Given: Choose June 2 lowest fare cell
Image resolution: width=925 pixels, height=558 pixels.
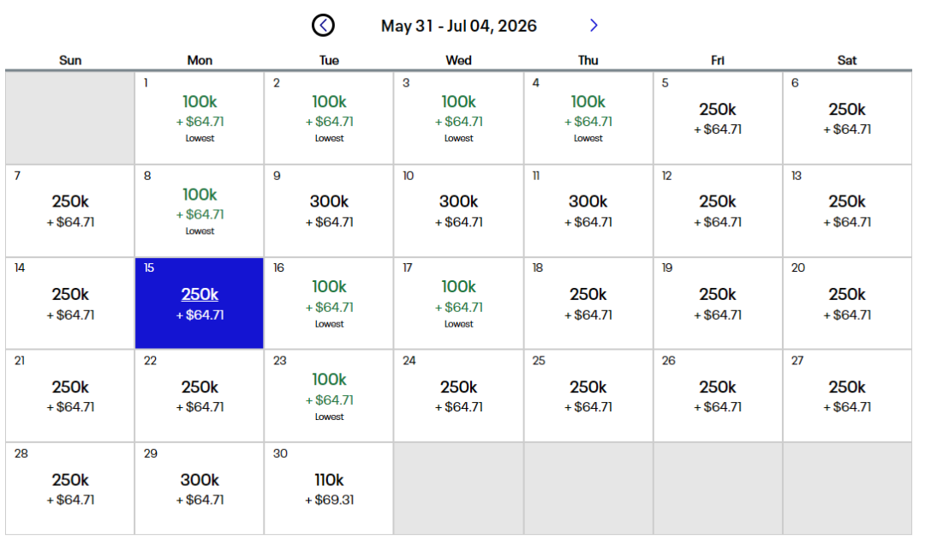Looking at the screenshot, I should pyautogui.click(x=329, y=117).
